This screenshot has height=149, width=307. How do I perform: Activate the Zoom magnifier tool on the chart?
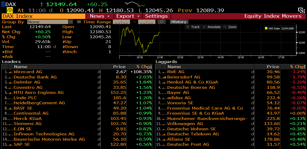(230, 27)
